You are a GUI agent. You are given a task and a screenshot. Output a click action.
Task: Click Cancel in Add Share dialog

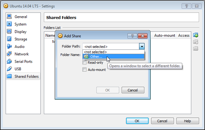(x=132, y=90)
